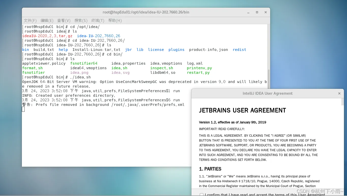Image resolution: width=347 pixels, height=196 pixels.
Task: Close the IntelliJ IDEA User Agreement dialog
Action: click(339, 93)
